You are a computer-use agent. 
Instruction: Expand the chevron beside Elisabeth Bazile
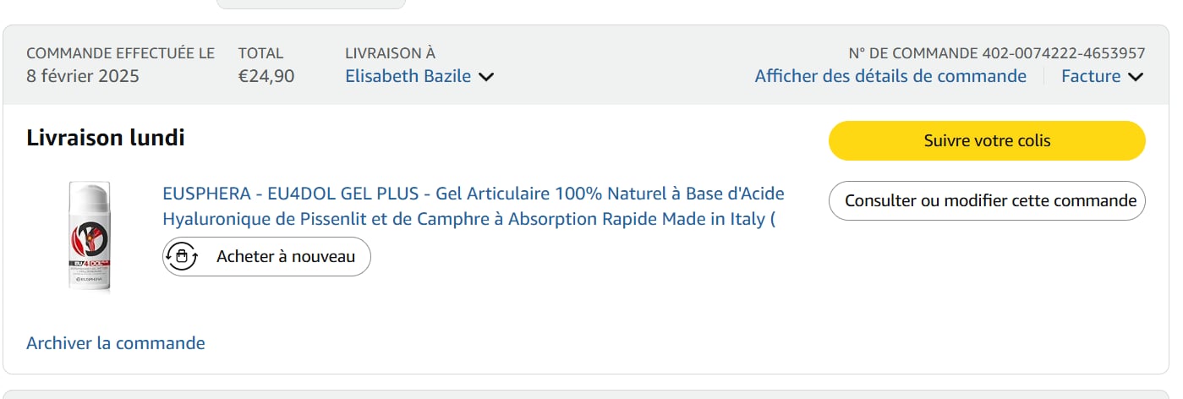coord(486,77)
